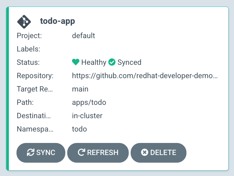Click the green status bar on card edge
Screen dimensions: 234x176
coord(8,89)
